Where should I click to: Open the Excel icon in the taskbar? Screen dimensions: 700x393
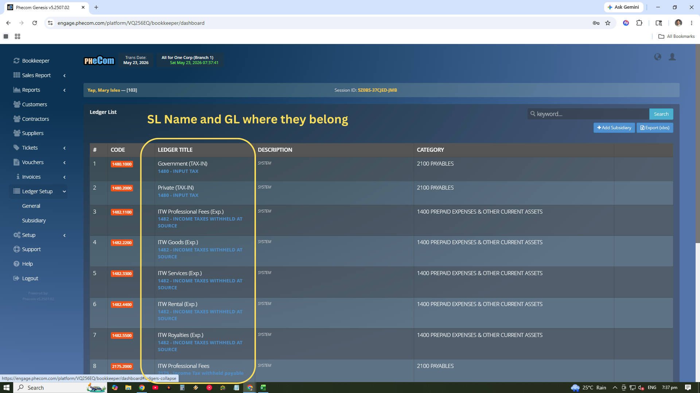263,388
